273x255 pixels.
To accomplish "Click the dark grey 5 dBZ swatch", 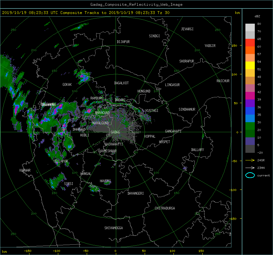I will tap(250, 149).
